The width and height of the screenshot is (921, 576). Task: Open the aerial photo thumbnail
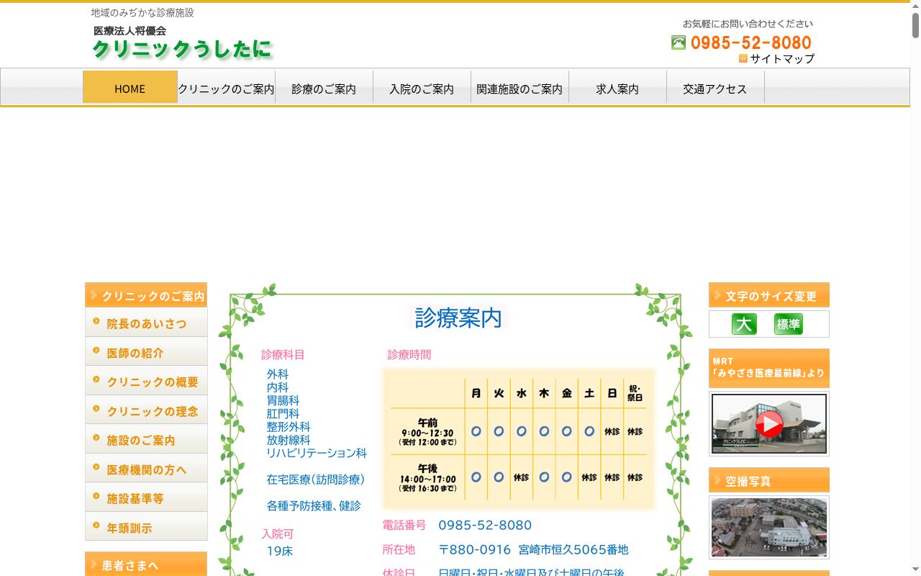(769, 527)
